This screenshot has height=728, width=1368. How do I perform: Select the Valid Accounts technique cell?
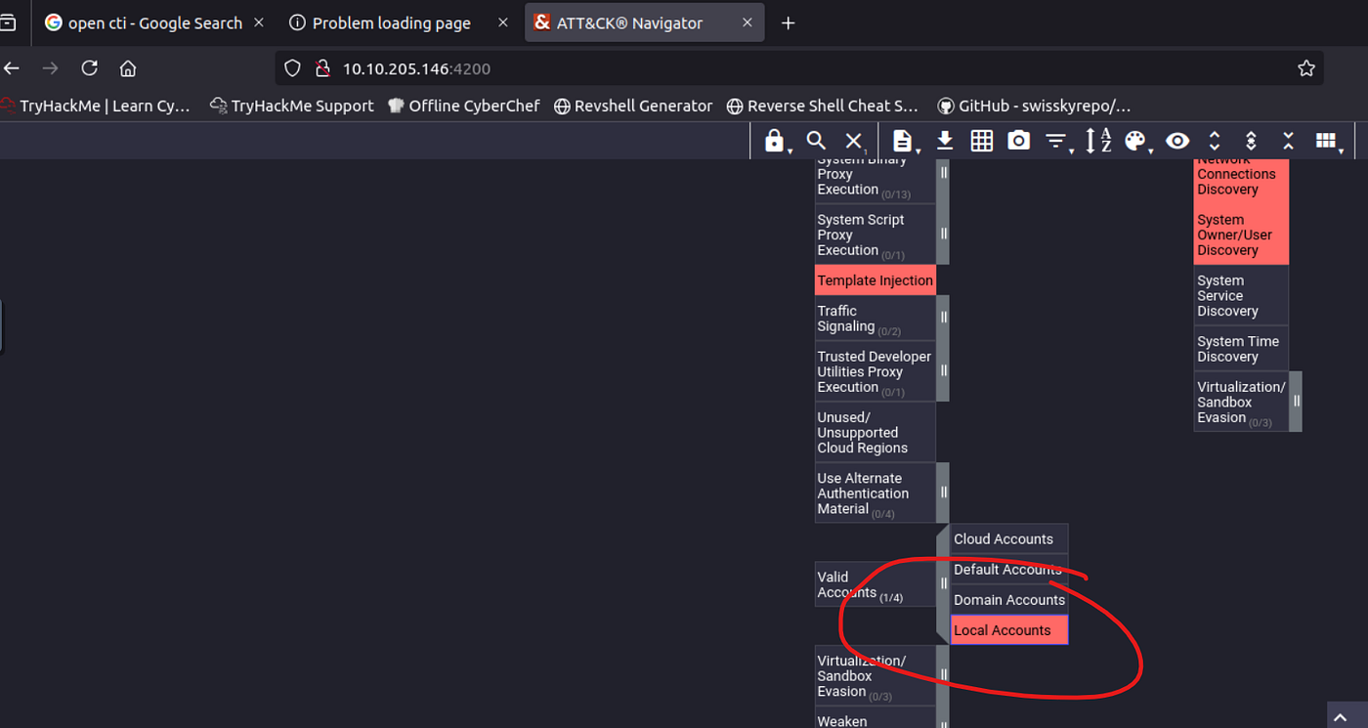pyautogui.click(x=875, y=584)
